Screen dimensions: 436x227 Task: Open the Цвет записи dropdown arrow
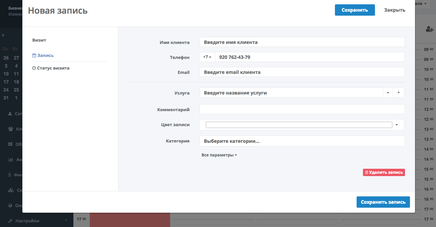tap(397, 125)
